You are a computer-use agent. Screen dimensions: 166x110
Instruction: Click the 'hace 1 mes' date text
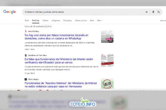pyautogui.click(x=30, y=49)
